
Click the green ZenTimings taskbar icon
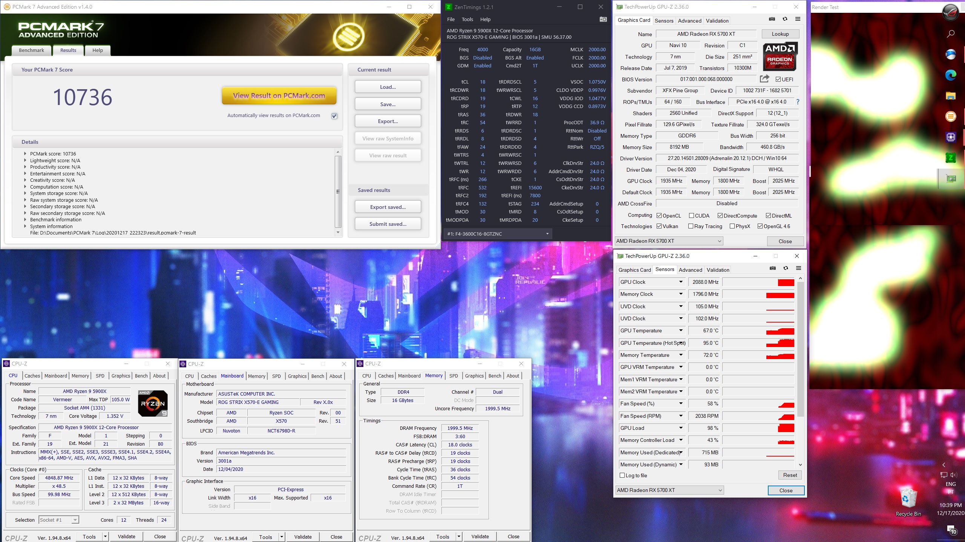[950, 158]
